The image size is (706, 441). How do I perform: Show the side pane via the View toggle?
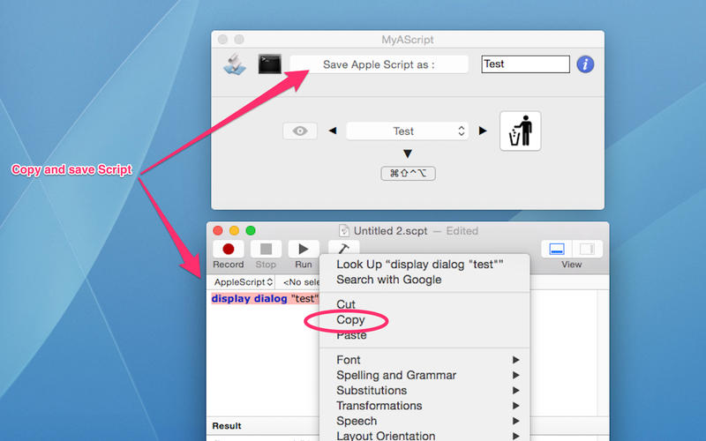tap(587, 249)
